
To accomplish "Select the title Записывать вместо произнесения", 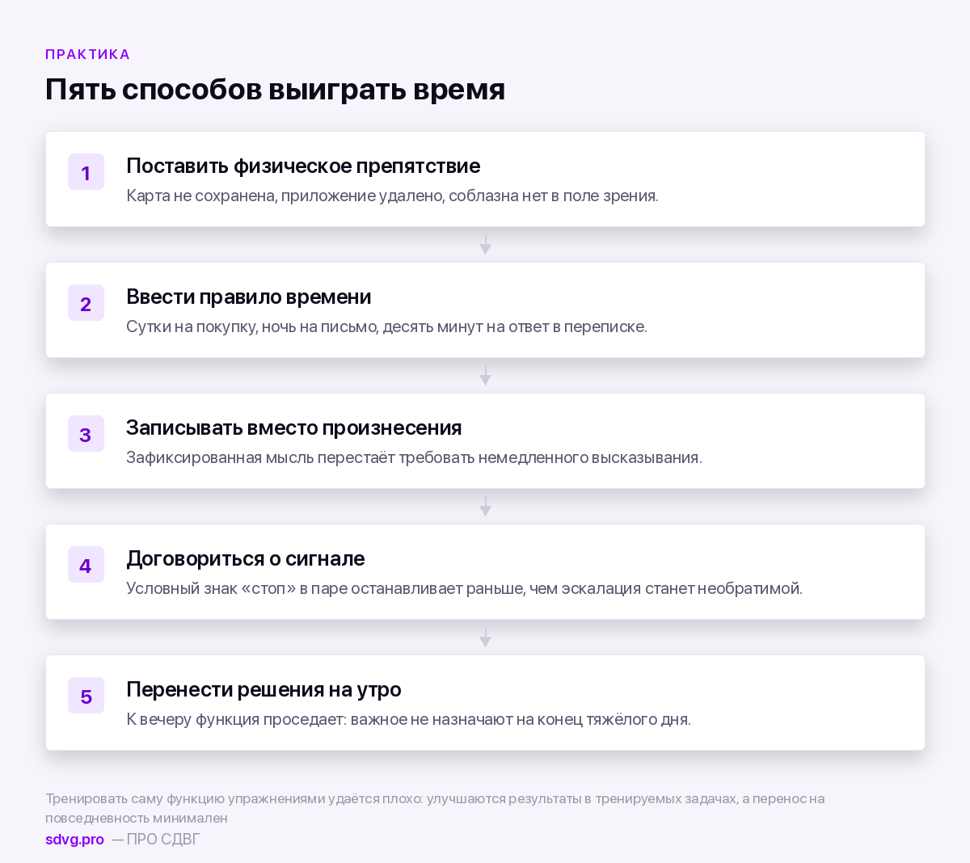I will point(294,427).
